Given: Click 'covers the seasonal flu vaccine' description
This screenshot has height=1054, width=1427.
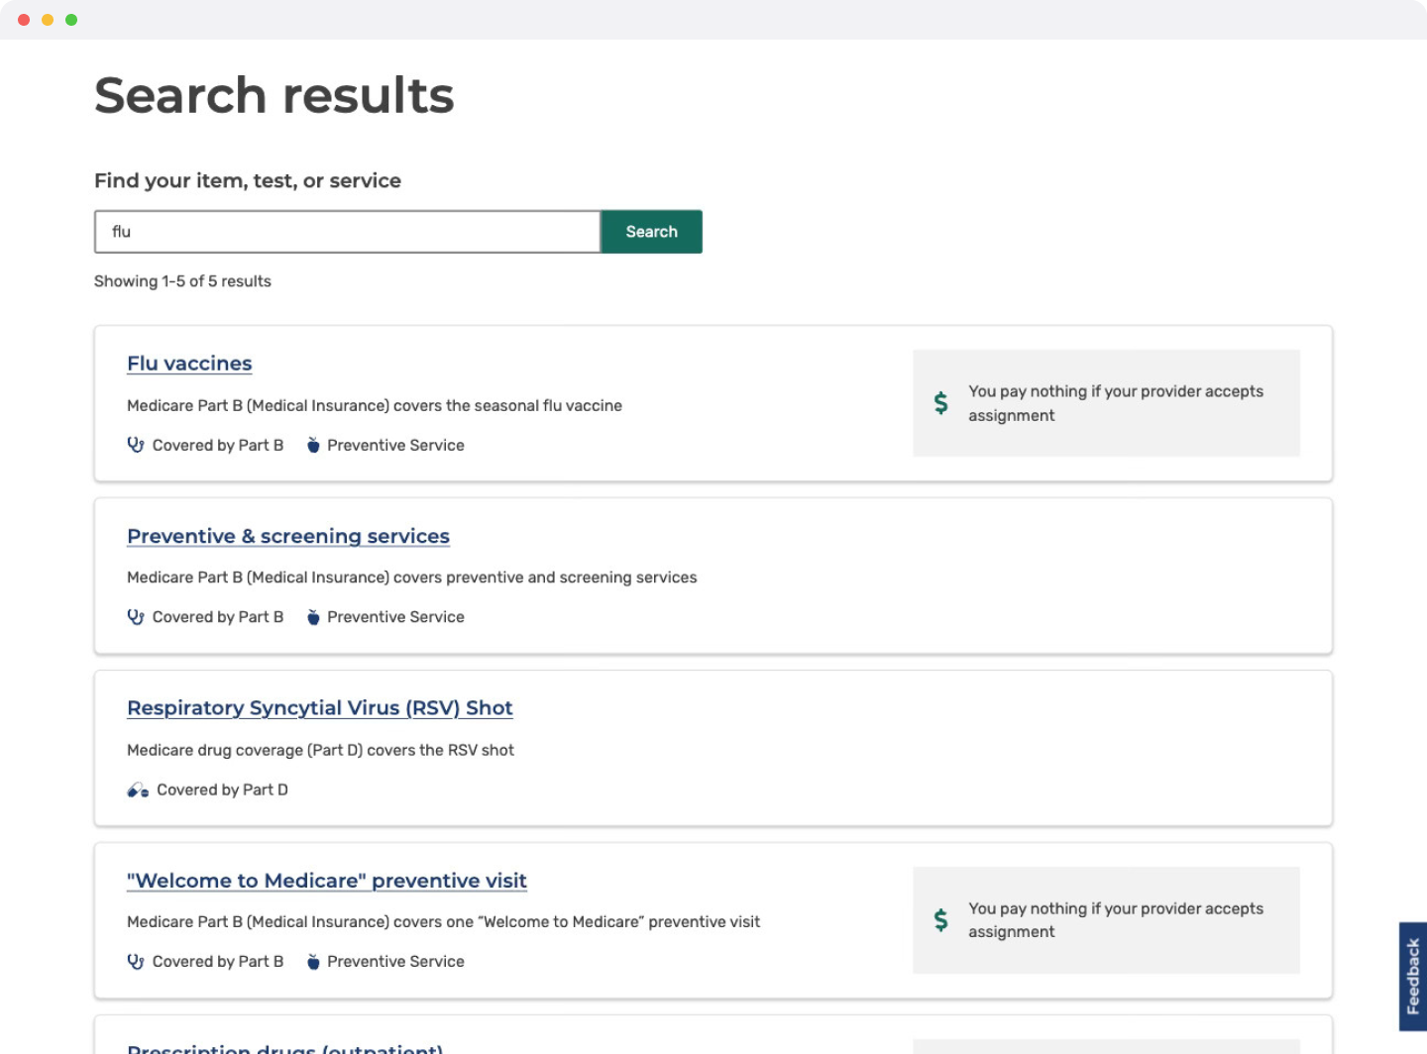Looking at the screenshot, I should click(x=375, y=405).
